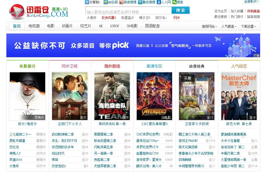Click the 反贪风暴3 hot search link

coord(109,18)
